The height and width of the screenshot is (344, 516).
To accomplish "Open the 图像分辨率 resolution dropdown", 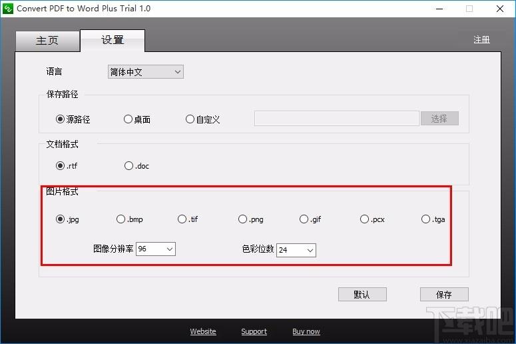I will point(156,249).
